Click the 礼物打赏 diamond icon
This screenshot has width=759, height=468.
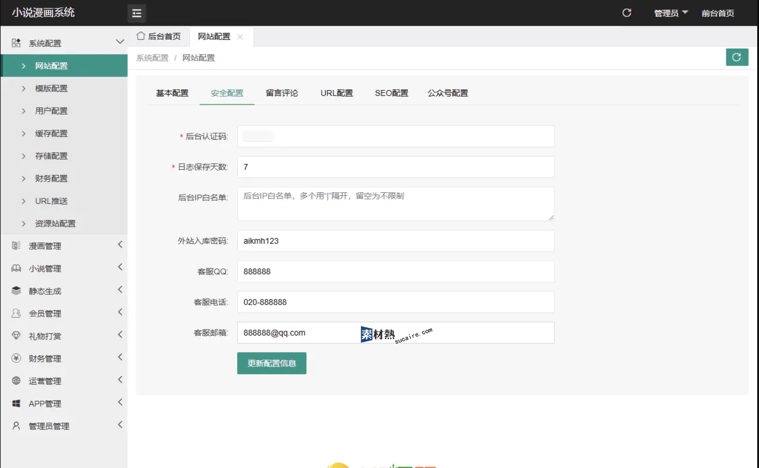(x=16, y=335)
